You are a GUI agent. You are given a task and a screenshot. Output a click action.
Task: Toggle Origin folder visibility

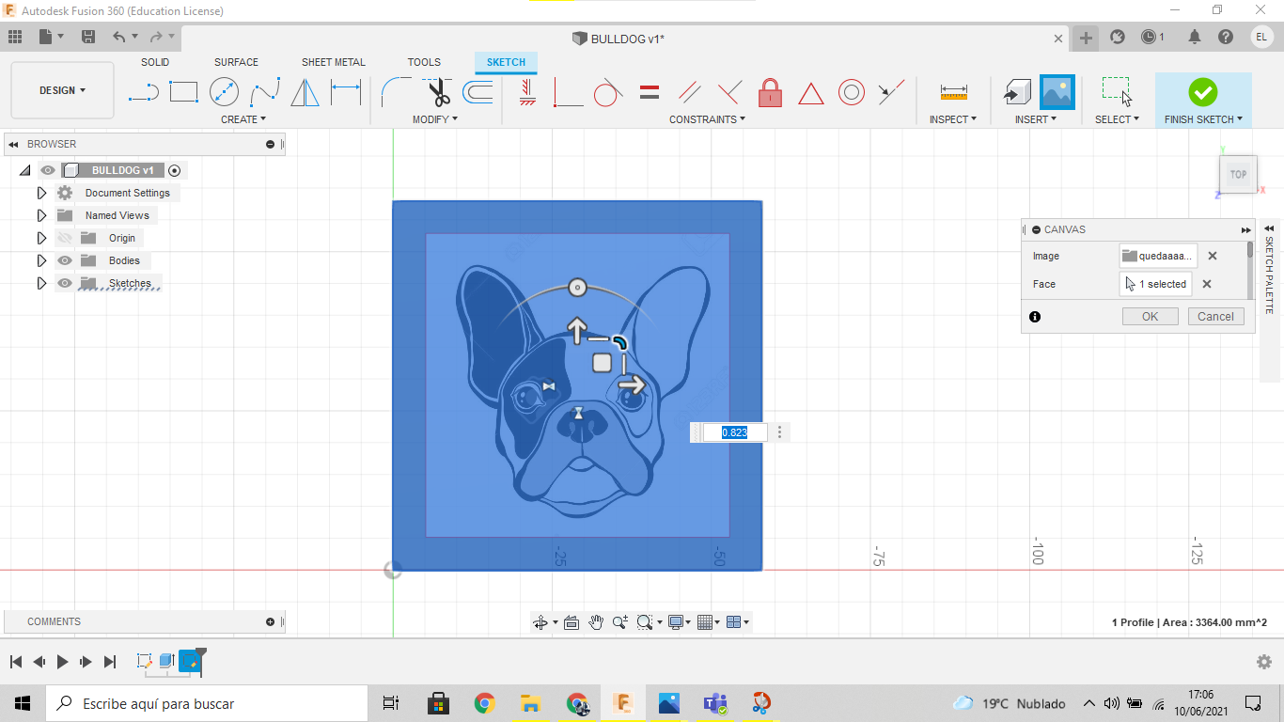[65, 238]
